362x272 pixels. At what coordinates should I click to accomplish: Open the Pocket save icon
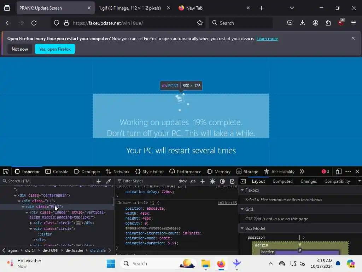tap(290, 23)
